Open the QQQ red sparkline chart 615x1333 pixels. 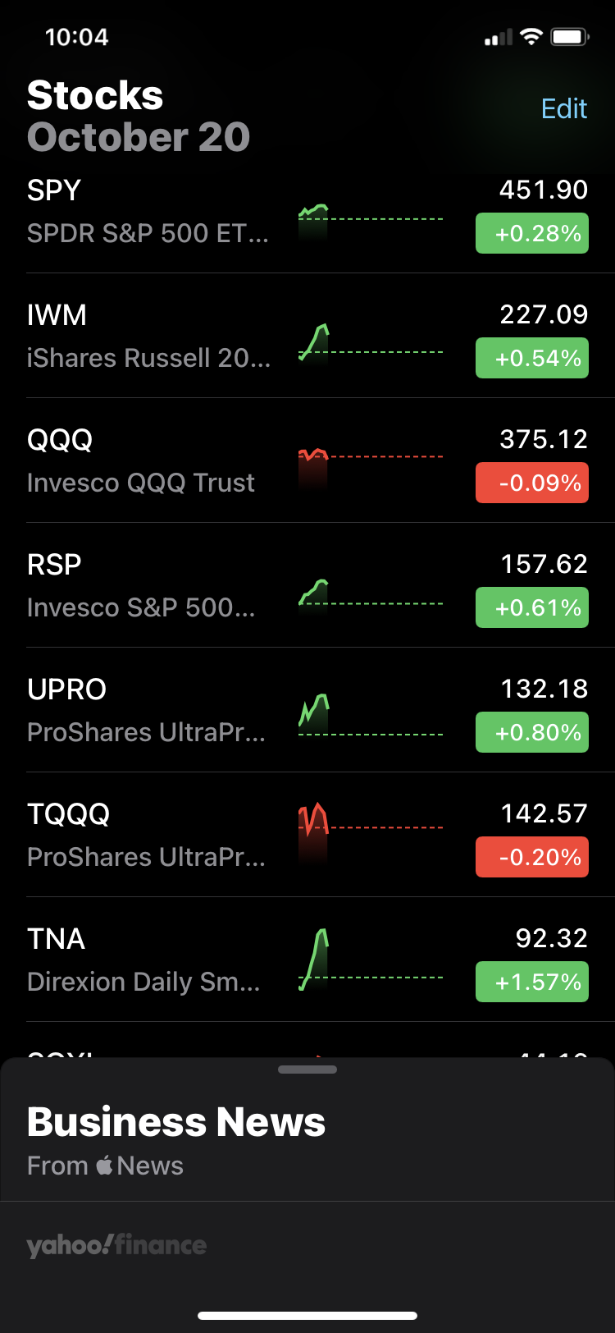(x=371, y=470)
